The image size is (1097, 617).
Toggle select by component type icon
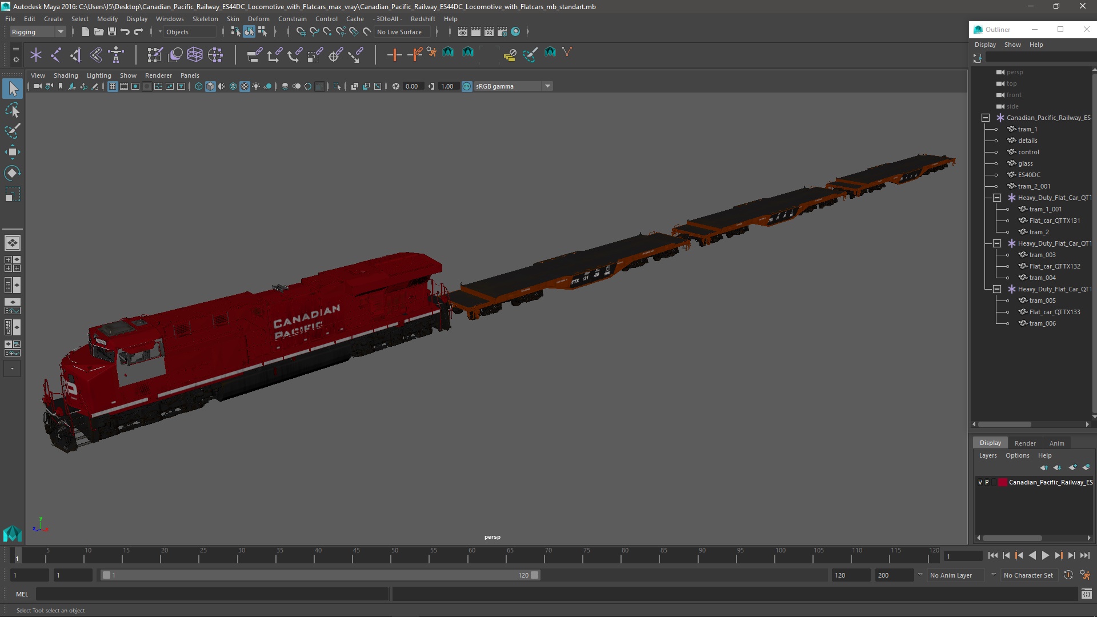pyautogui.click(x=262, y=32)
